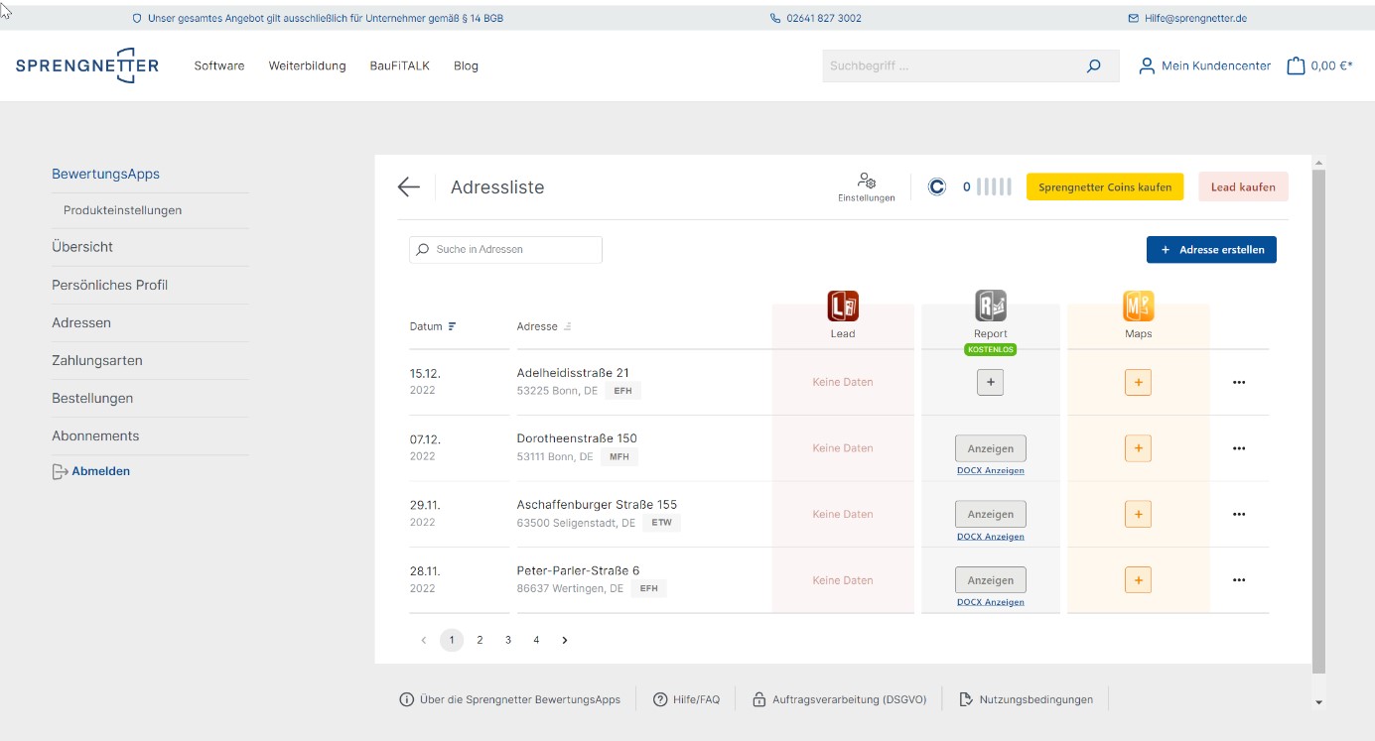Add Maps for Aschaffenburger Straße 155
1375x741 pixels.
1138,514
